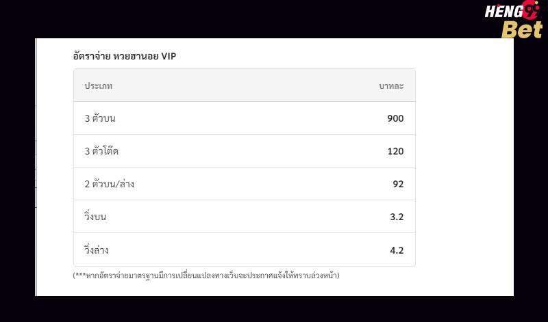Click the 120 payout value
This screenshot has height=322, width=548.
(x=395, y=151)
